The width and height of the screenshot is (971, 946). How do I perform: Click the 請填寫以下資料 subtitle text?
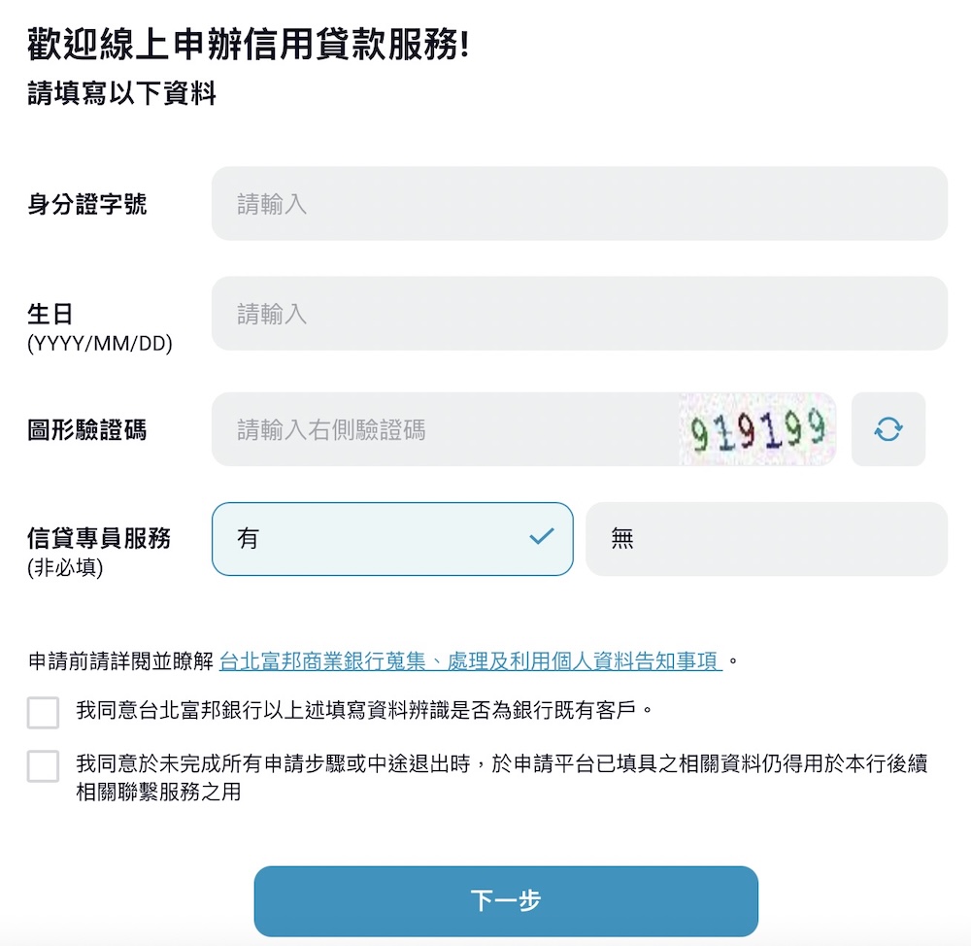(121, 95)
